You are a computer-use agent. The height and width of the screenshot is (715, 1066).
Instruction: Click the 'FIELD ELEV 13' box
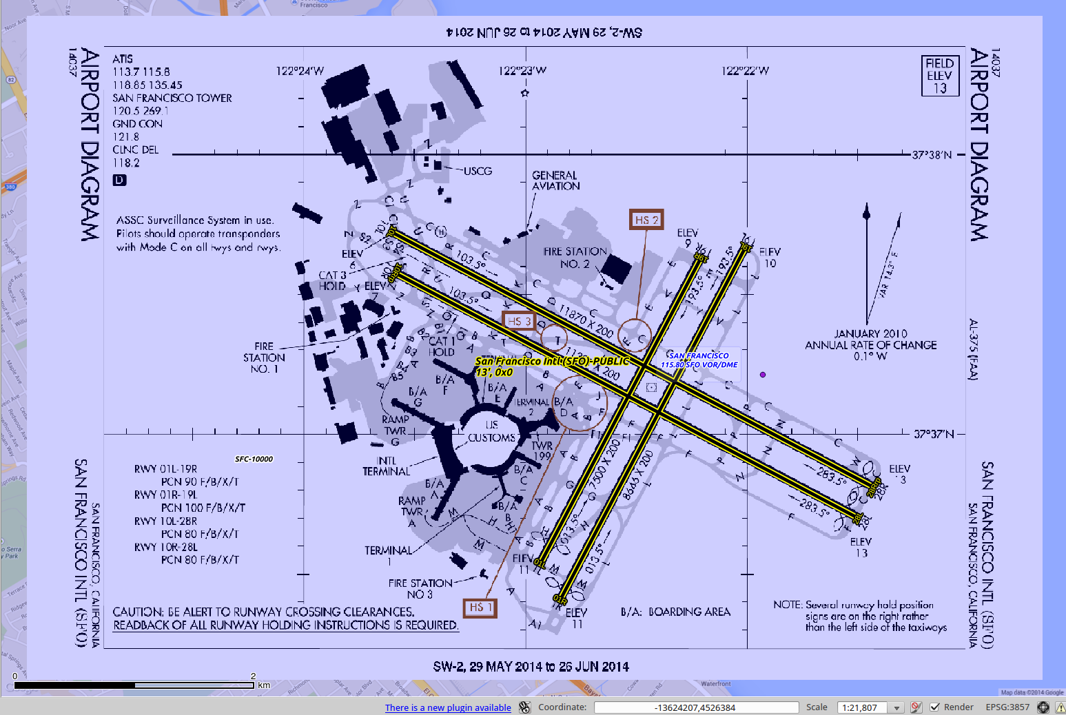940,76
